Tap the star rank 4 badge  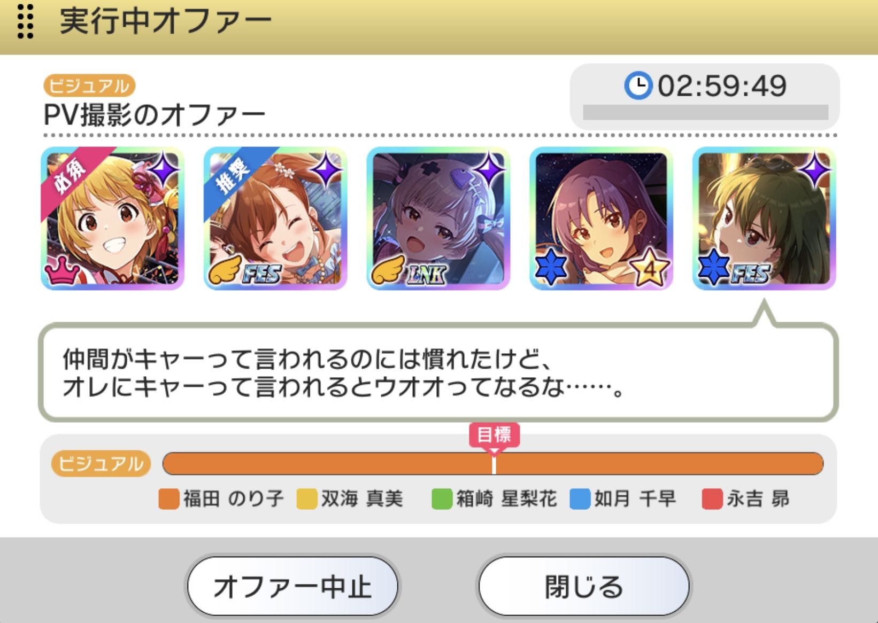tap(649, 267)
